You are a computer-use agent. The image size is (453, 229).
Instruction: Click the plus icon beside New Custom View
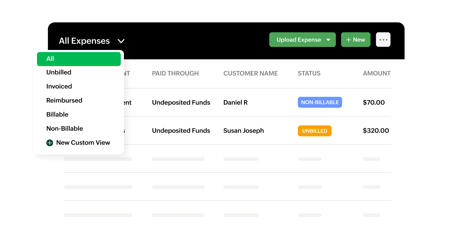[x=50, y=143]
